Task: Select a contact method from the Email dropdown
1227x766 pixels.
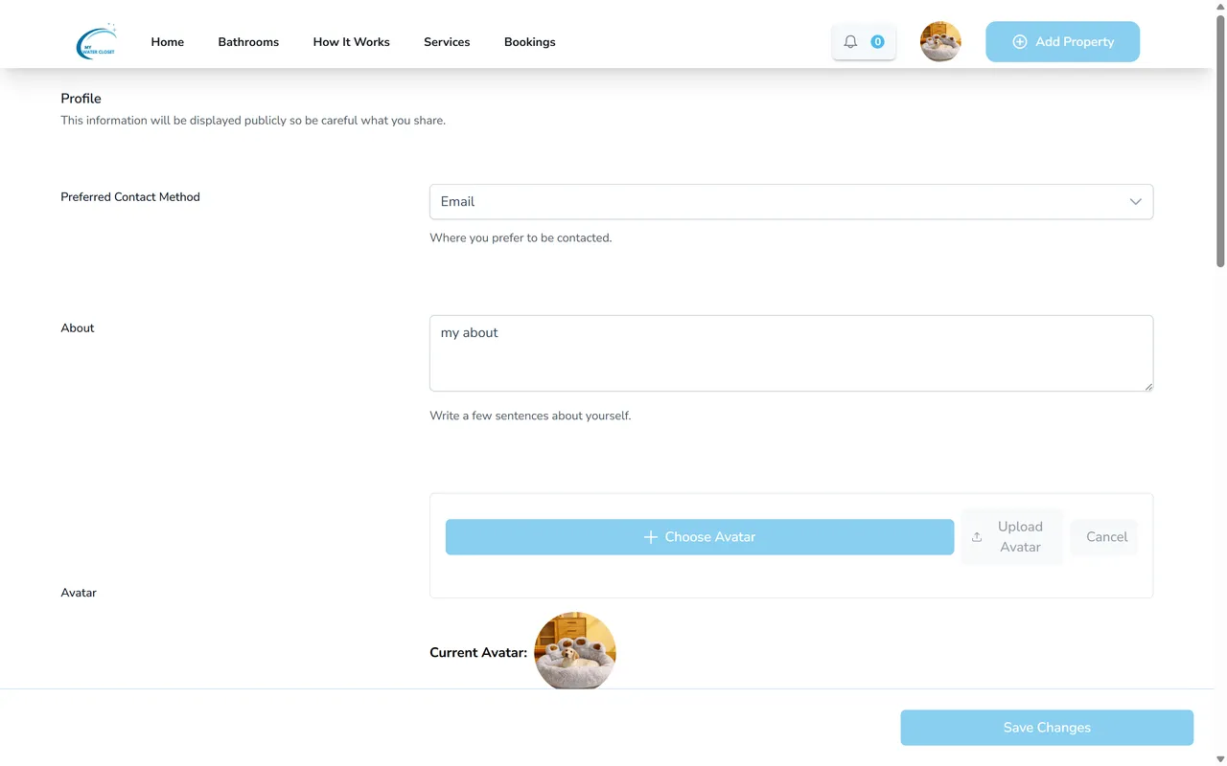Action: tap(791, 202)
